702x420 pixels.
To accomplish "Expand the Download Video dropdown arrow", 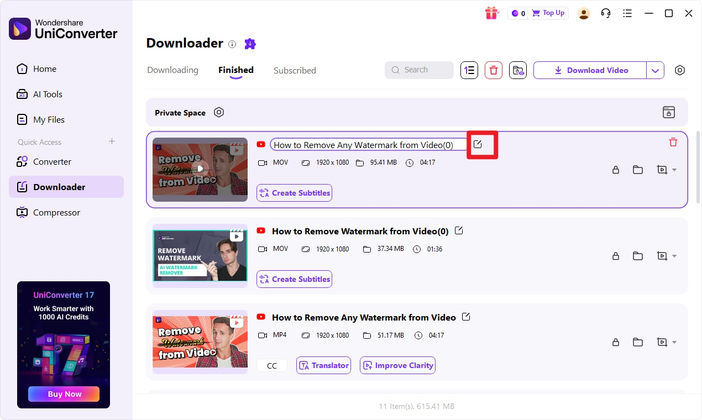I will coord(655,70).
